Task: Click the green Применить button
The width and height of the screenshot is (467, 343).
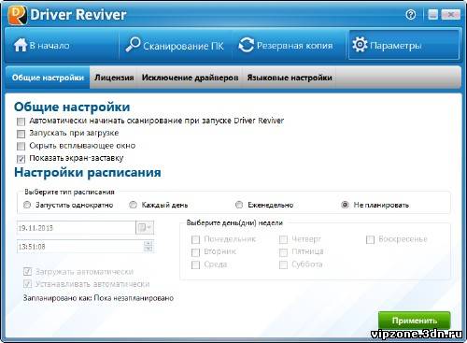Action: coord(414,321)
